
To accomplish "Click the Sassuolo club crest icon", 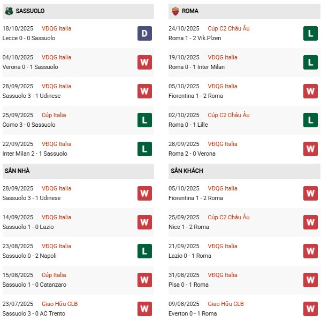I will tap(9, 11).
